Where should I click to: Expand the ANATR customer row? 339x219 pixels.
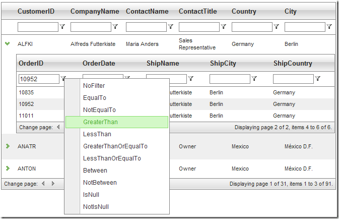click(x=8, y=146)
